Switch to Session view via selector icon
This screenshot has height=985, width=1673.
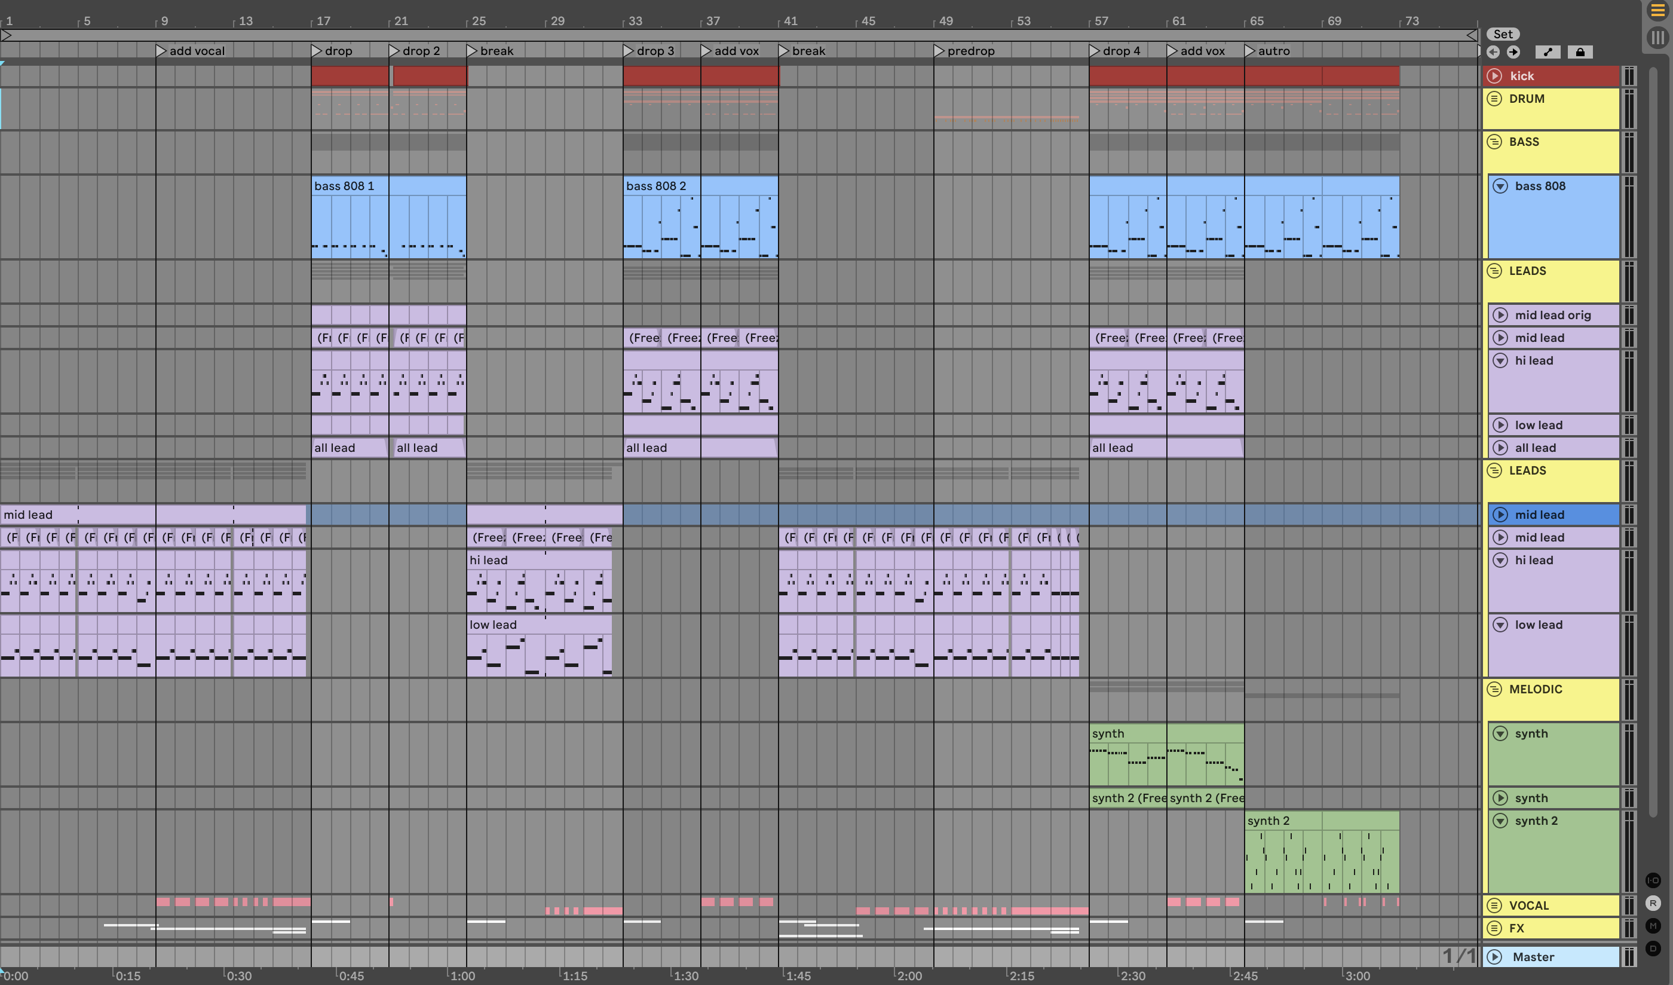coord(1657,37)
